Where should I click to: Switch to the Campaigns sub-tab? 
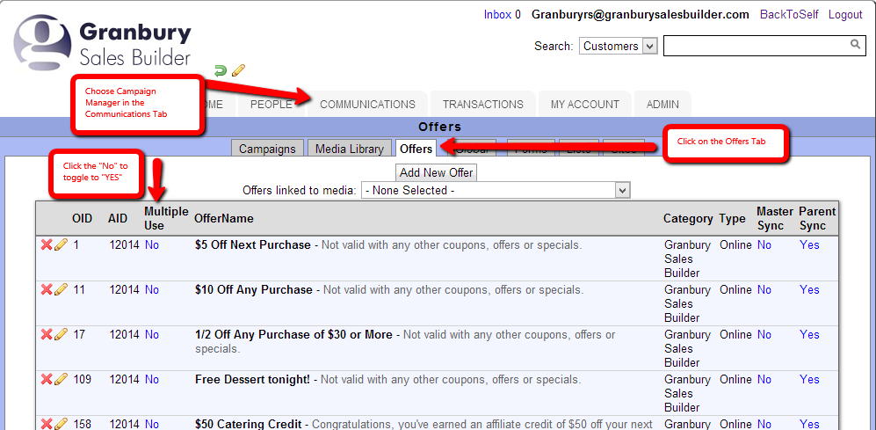[267, 149]
